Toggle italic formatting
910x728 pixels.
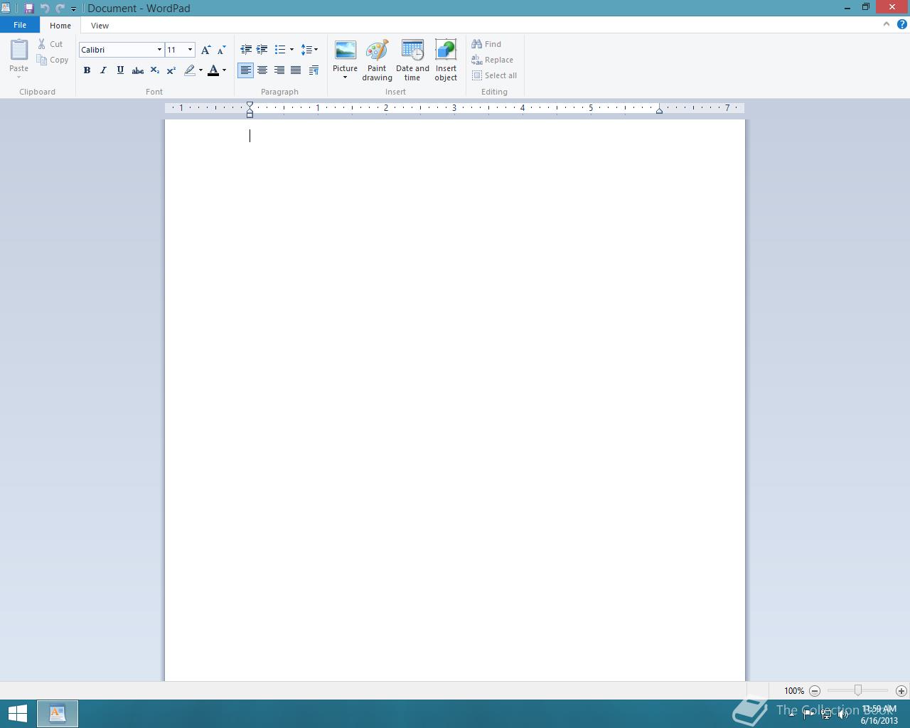coord(103,70)
